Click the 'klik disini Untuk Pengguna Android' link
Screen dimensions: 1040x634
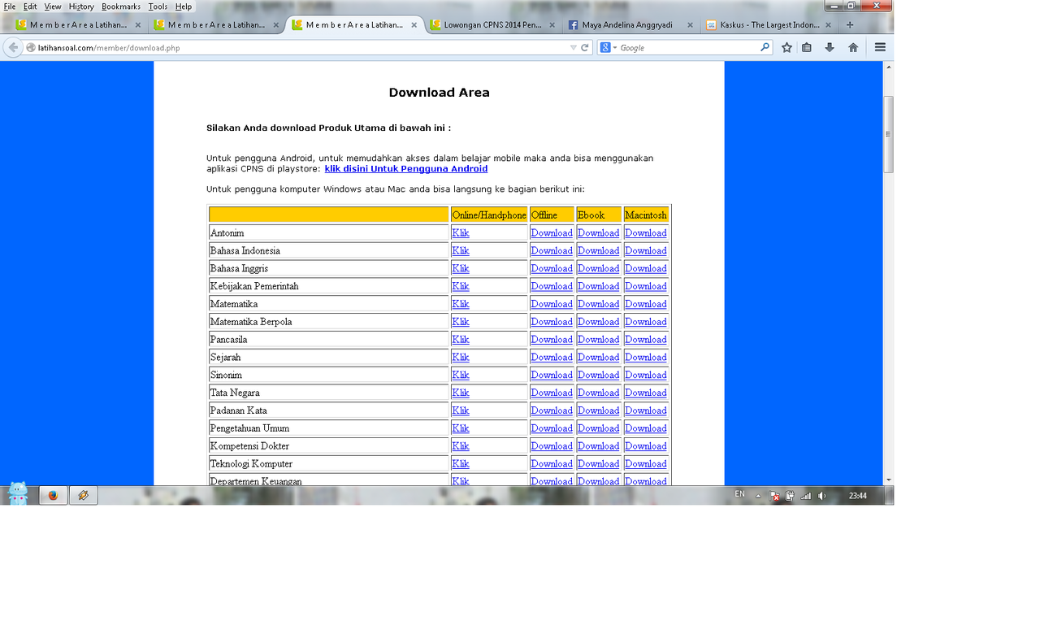[x=405, y=169]
